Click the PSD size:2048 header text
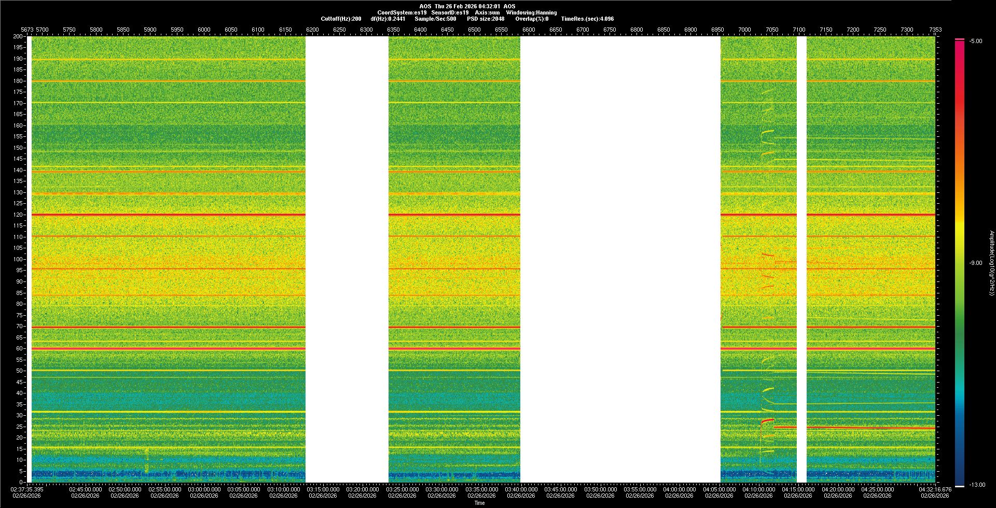Viewport: 996px width, 508px height. [x=486, y=19]
